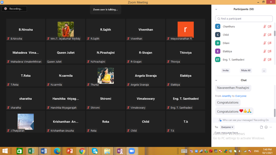Viewport: 276px width, 155px height.
Task: Toggle Dilani's microphone in participants list
Action: point(265,43)
